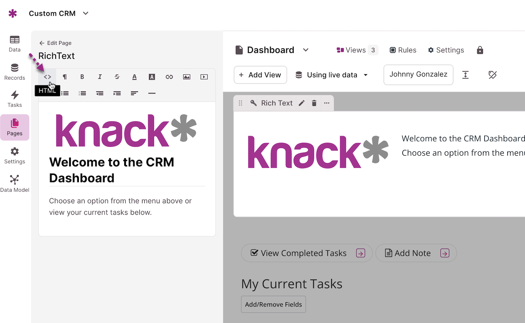
Task: Open the Using live data dropdown
Action: [x=332, y=75]
